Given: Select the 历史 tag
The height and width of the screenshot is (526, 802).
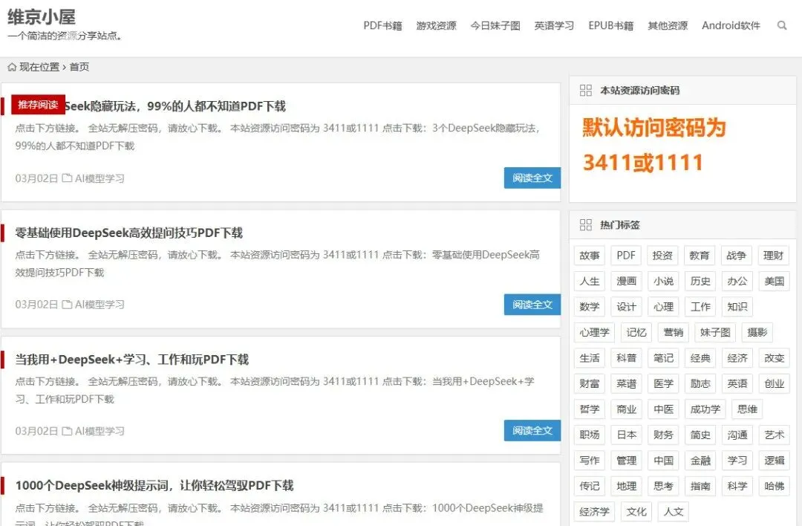Looking at the screenshot, I should pos(700,281).
